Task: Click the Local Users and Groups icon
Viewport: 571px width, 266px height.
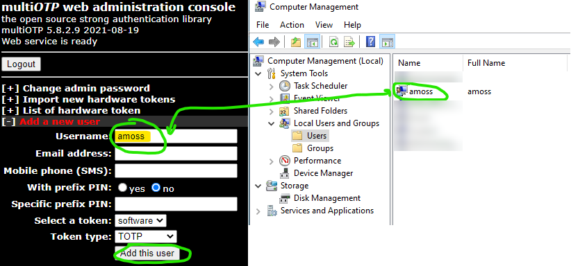Action: (285, 123)
